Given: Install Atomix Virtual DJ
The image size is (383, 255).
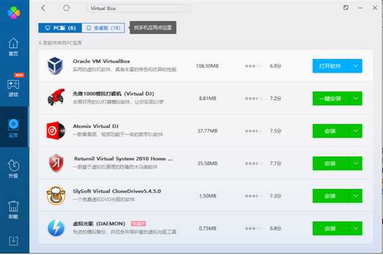Looking at the screenshot, I should coord(331,131).
